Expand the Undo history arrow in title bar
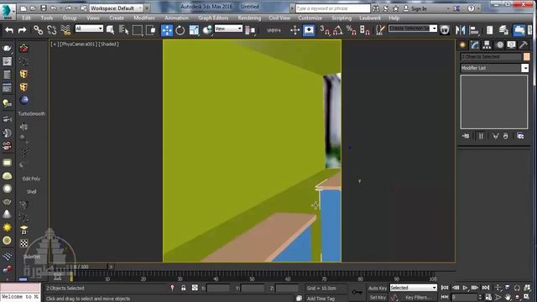This screenshot has height=302, width=537. [x=61, y=8]
